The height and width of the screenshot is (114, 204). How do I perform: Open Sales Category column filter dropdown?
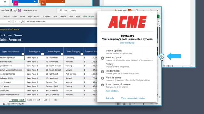tap(82, 54)
